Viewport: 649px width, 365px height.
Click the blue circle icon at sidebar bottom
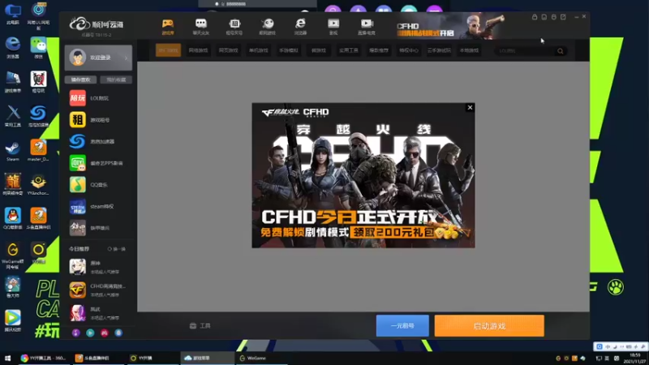coord(118,333)
